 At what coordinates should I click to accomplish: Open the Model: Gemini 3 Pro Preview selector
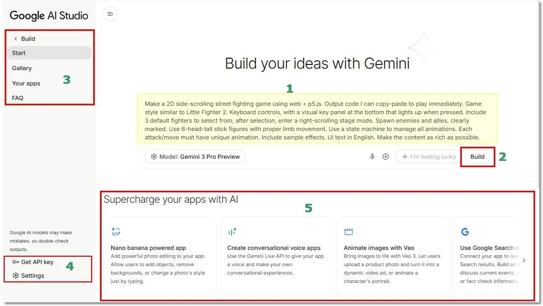195,157
